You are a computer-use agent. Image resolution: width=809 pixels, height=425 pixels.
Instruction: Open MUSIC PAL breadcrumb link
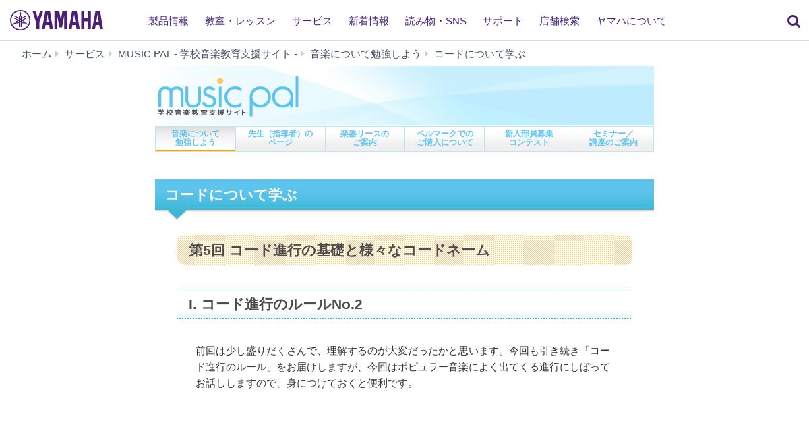208,54
